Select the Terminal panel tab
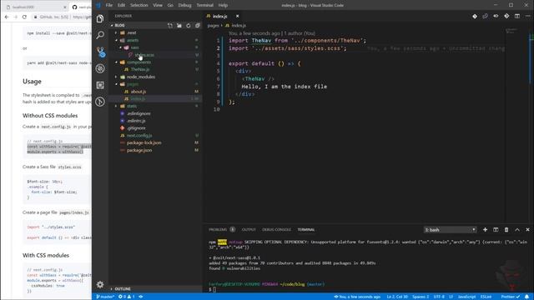The width and height of the screenshot is (534, 300). 306,230
